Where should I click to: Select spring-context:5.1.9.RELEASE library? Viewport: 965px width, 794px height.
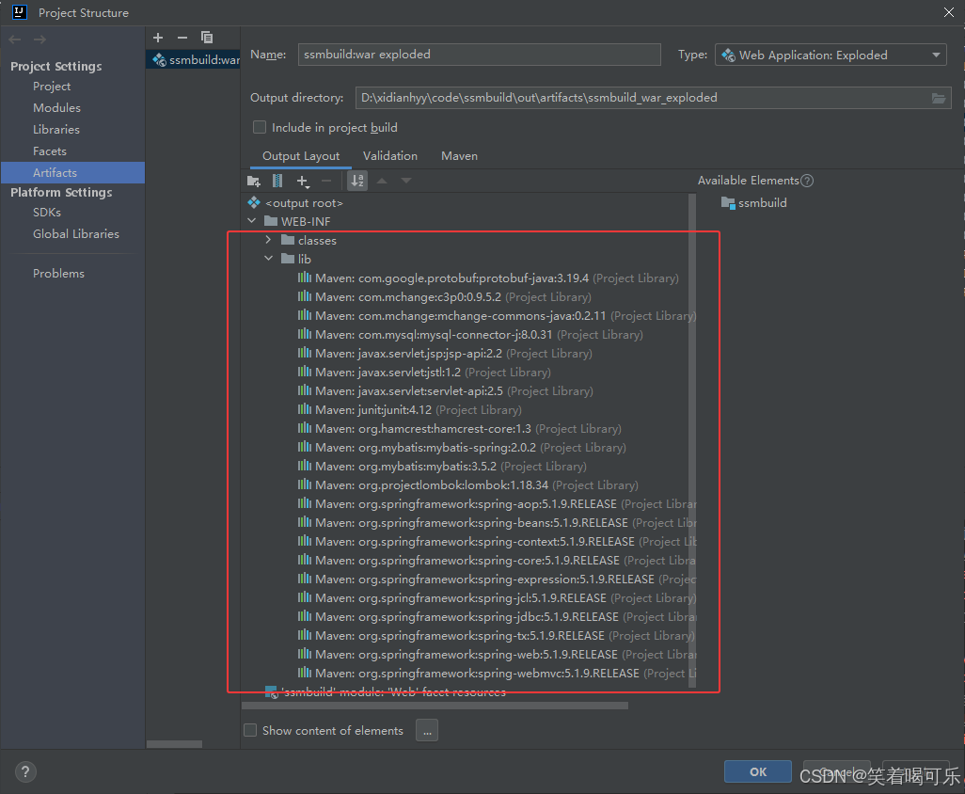click(x=497, y=542)
